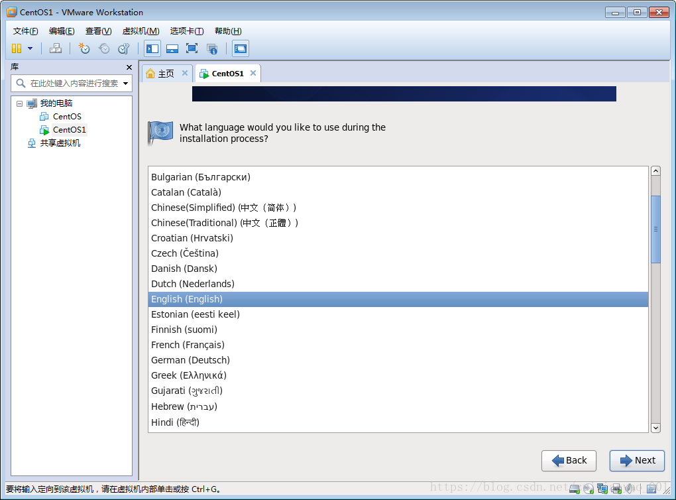Enter full screen mode icon
The width and height of the screenshot is (676, 500).
click(x=192, y=48)
